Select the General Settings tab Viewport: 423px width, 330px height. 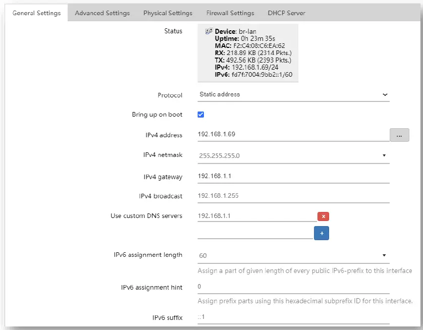[x=36, y=13]
